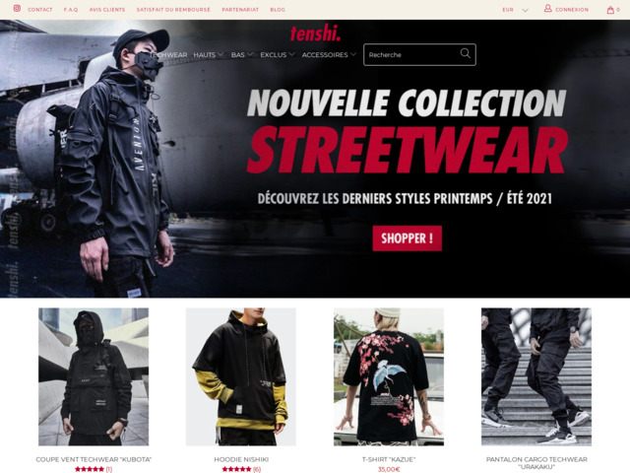
Task: Expand the Hauts menu chevron
Action: (220, 54)
